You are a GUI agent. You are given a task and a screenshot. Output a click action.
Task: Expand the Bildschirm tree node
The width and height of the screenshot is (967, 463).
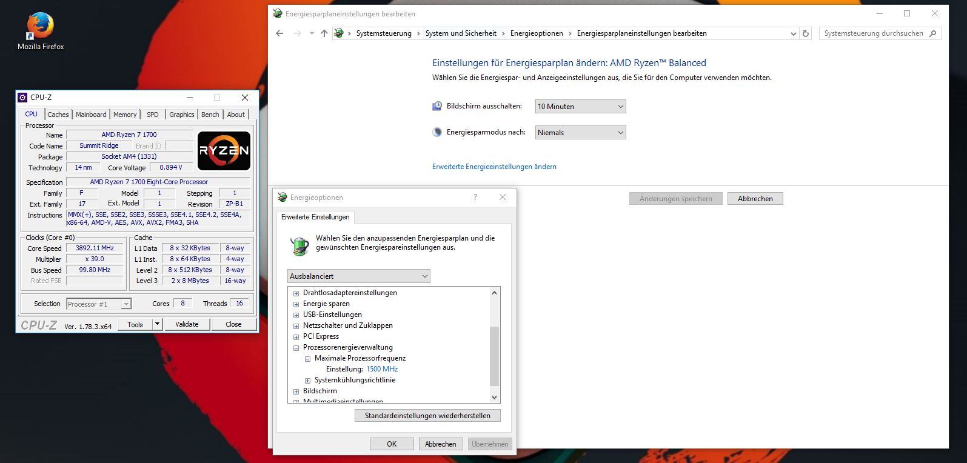click(296, 391)
